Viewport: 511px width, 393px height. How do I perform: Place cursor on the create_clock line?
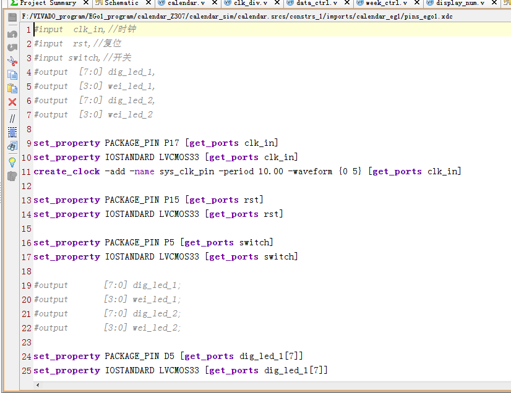tap(247, 172)
